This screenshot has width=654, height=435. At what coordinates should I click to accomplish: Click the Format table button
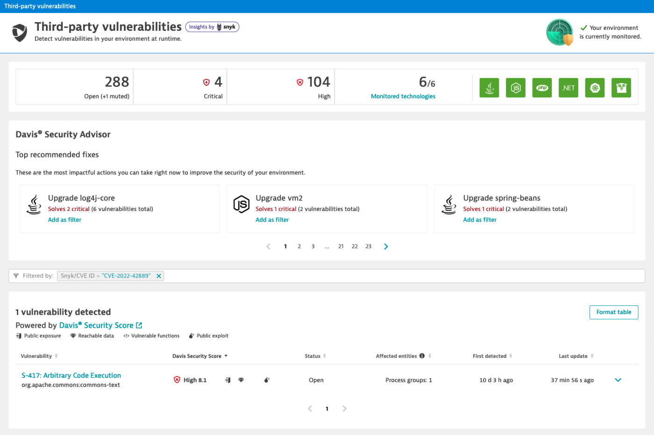tap(613, 312)
